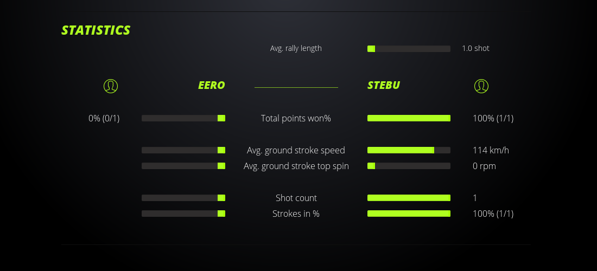Click the Avg. ground stroke speed label
597x271 pixels.
point(296,150)
